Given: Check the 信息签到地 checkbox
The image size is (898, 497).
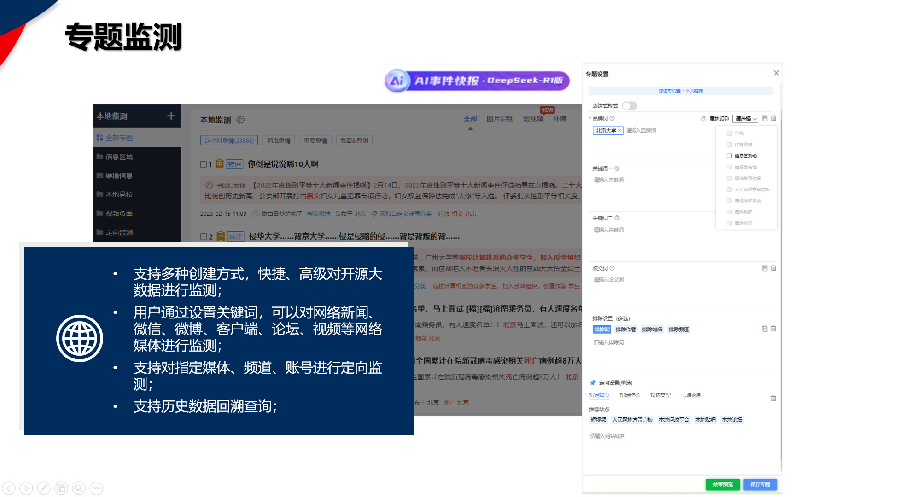Looking at the screenshot, I should pos(729,156).
